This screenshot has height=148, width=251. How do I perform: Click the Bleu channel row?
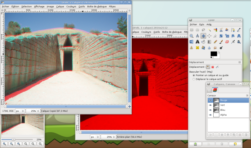tap(228, 110)
